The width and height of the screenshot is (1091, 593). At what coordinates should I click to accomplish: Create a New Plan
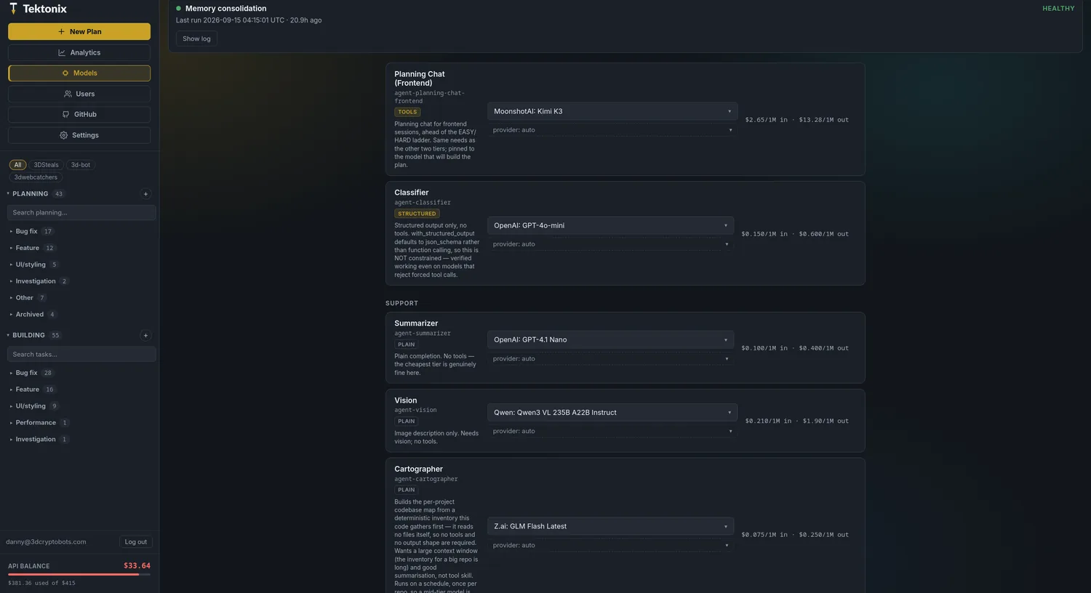click(x=79, y=32)
